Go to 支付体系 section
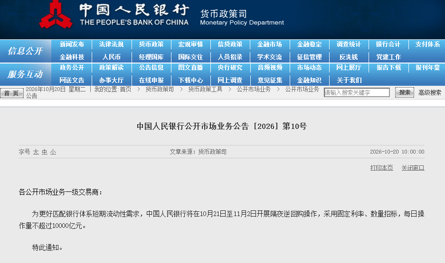The width and height of the screenshot is (445, 263). pos(427,45)
